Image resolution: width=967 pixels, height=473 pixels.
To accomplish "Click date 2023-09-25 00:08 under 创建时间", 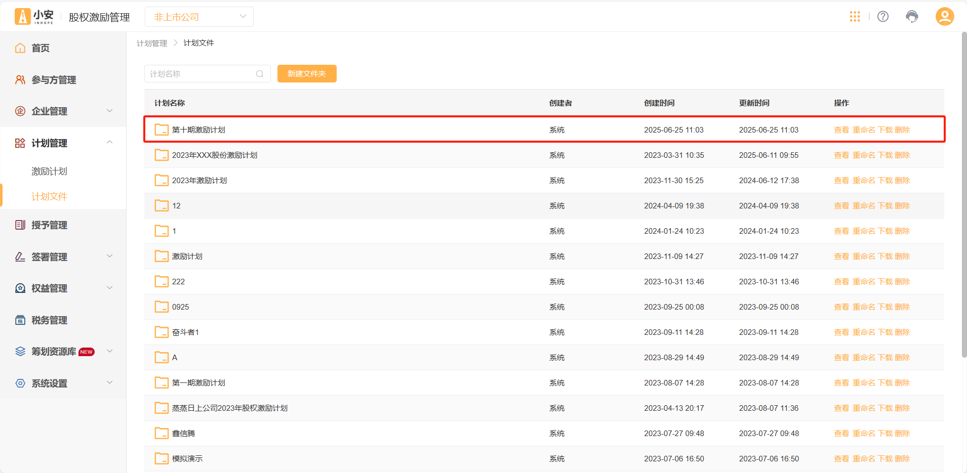I will click(x=674, y=307).
